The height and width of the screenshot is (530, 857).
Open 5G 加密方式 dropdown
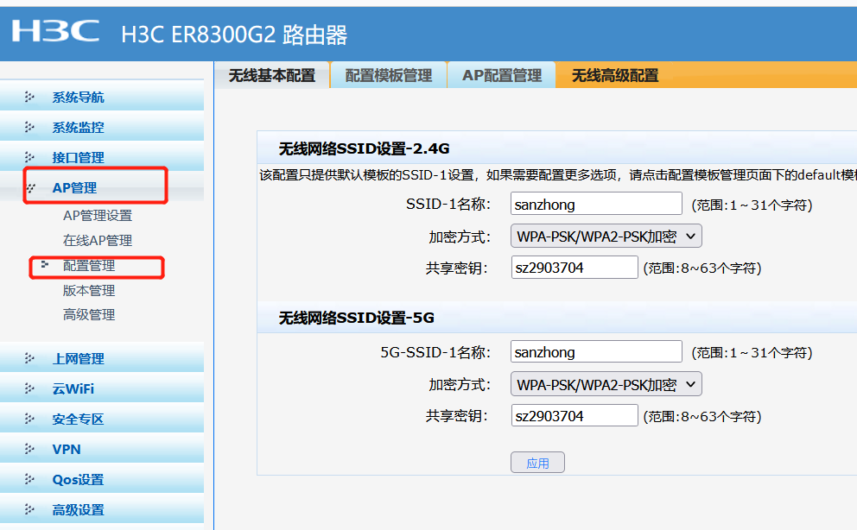[x=606, y=384]
